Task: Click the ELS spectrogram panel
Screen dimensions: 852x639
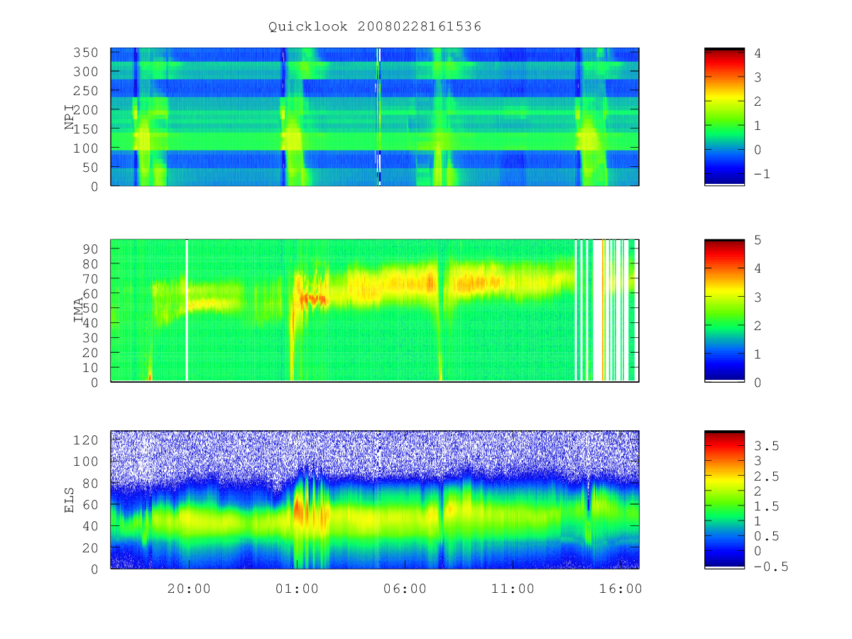Action: pyautogui.click(x=375, y=500)
